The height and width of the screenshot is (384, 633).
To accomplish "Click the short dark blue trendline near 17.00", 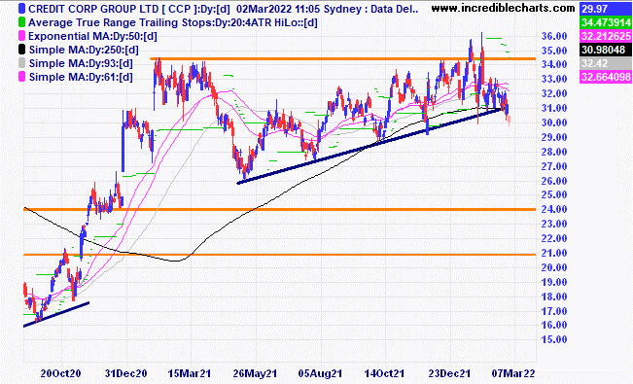I will [x=56, y=314].
